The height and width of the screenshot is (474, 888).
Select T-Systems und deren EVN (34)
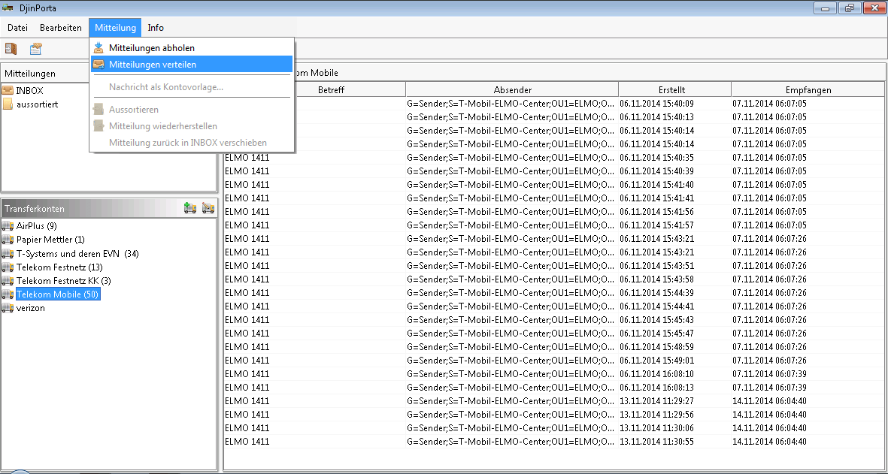pyautogui.click(x=77, y=253)
